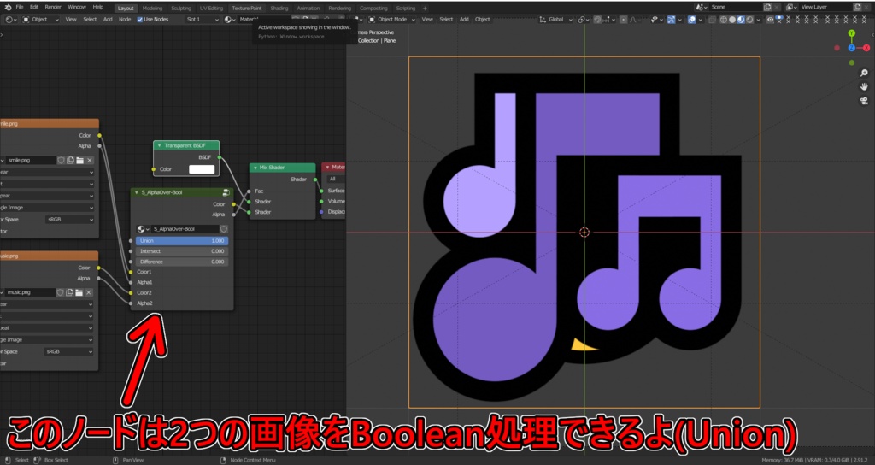This screenshot has height=465, width=875.
Task: Unlink music.png with its X icon
Action: (x=89, y=292)
